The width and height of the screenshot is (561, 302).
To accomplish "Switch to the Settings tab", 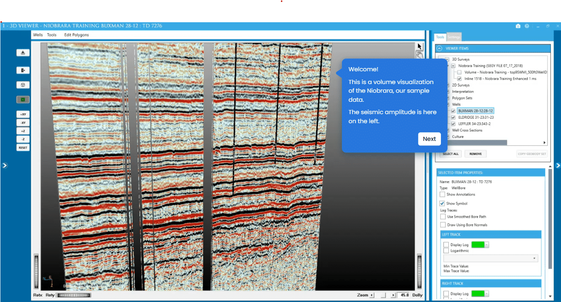I will (454, 37).
